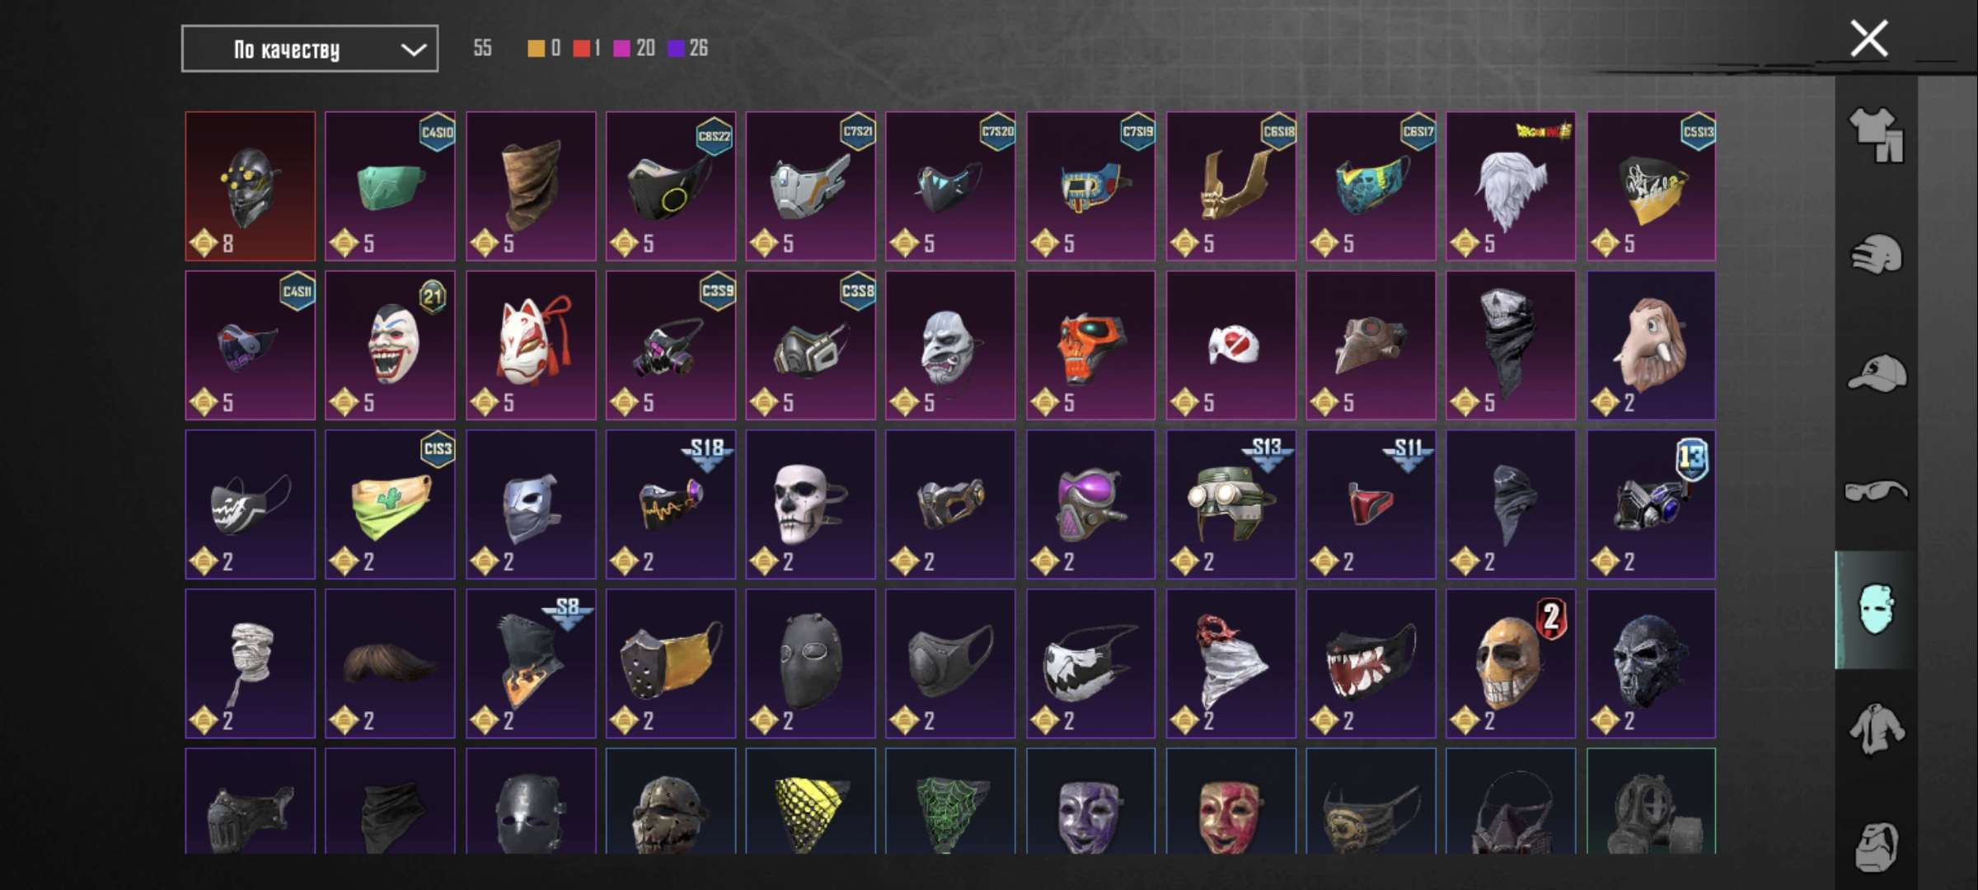
Task: Select the red-background black helmet mask
Action: (x=250, y=186)
